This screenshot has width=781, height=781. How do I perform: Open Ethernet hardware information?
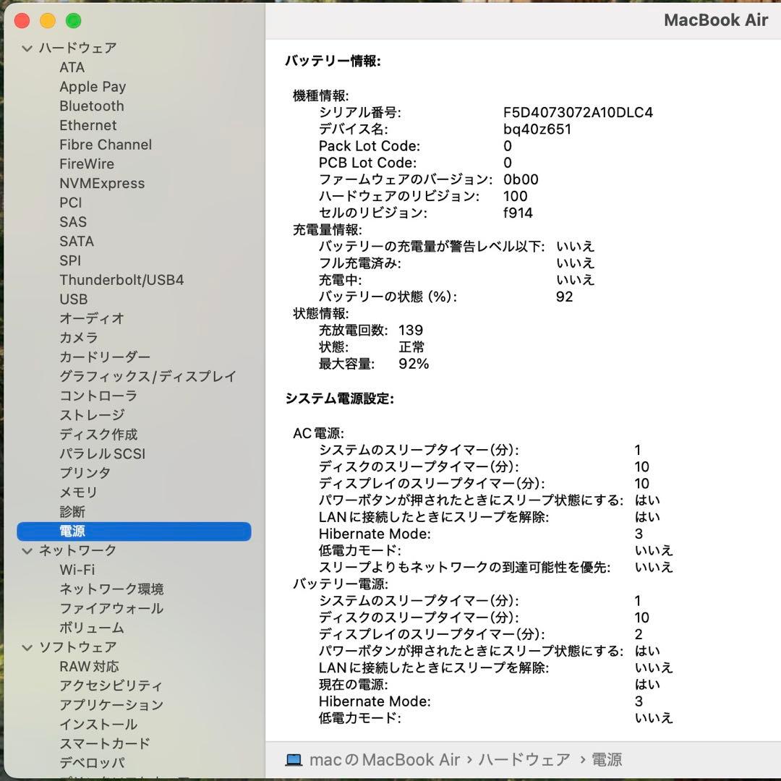pyautogui.click(x=88, y=125)
